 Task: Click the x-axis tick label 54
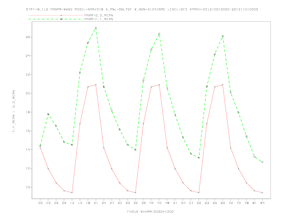pos(183,203)
